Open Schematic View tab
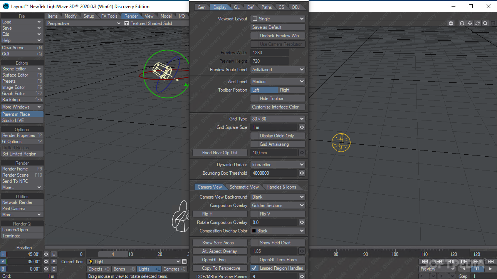 point(244,187)
